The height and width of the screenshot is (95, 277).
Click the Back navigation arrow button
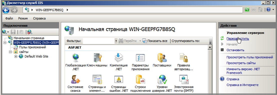tap(6, 10)
